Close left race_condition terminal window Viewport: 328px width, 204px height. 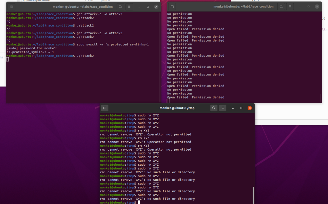[x=156, y=7]
